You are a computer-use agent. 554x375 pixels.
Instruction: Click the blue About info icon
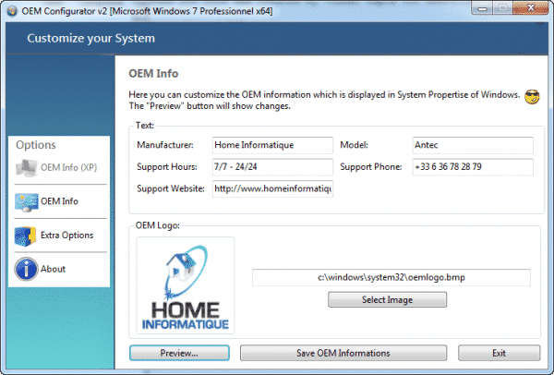(x=26, y=269)
